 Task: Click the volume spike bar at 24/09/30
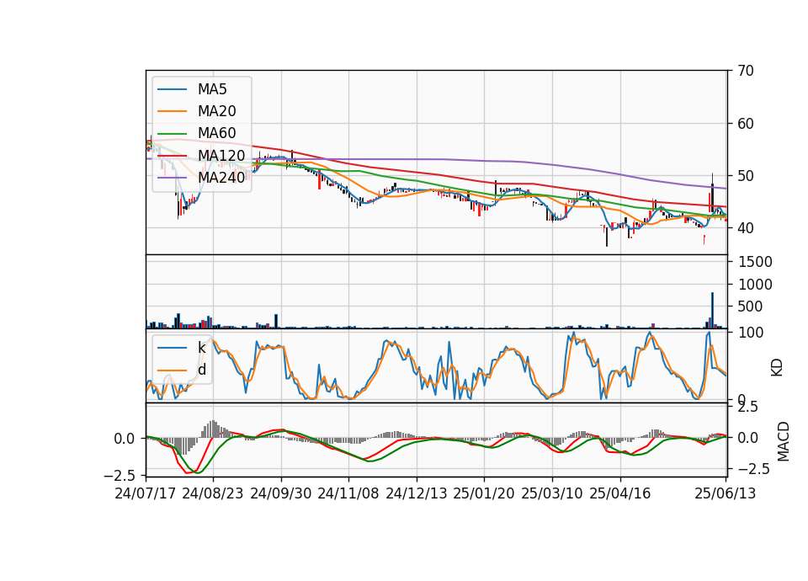pos(276,321)
